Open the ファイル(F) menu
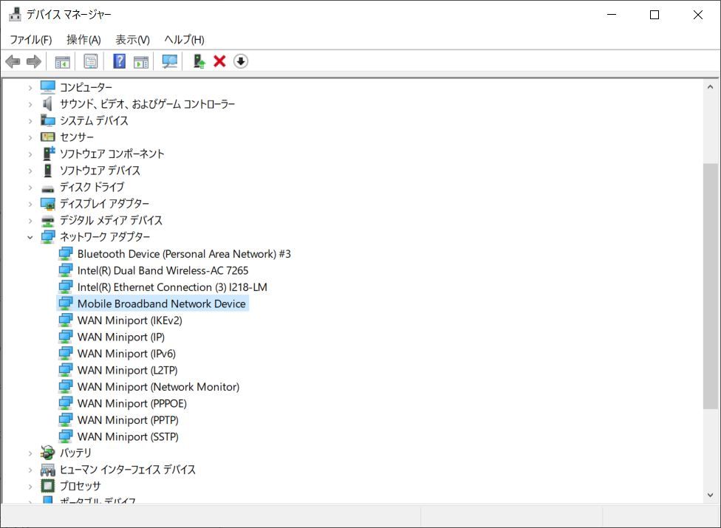The width and height of the screenshot is (721, 528). [x=30, y=39]
